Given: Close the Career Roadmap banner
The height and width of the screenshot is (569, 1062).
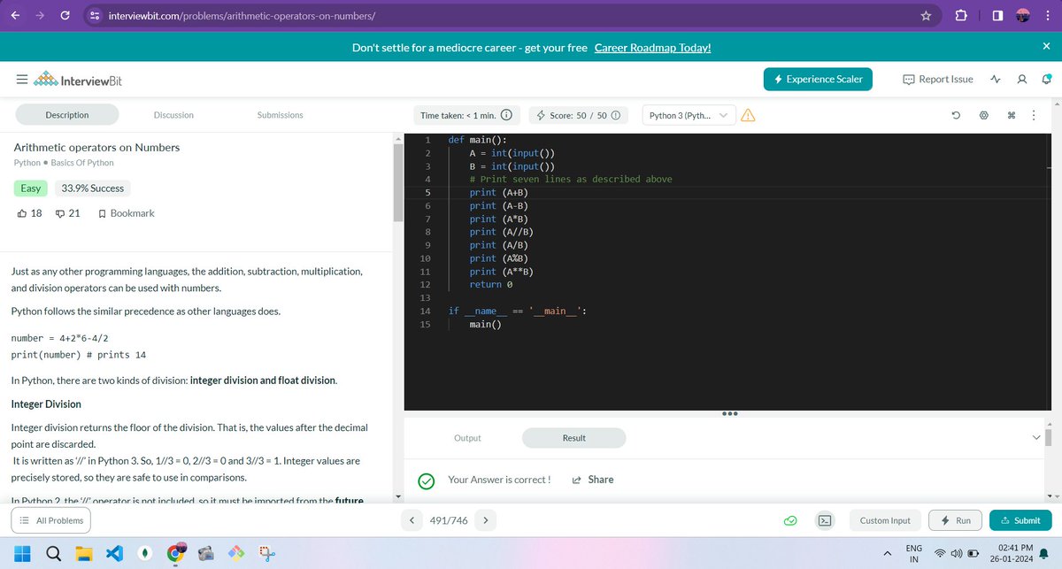Looking at the screenshot, I should pos(1046,46).
